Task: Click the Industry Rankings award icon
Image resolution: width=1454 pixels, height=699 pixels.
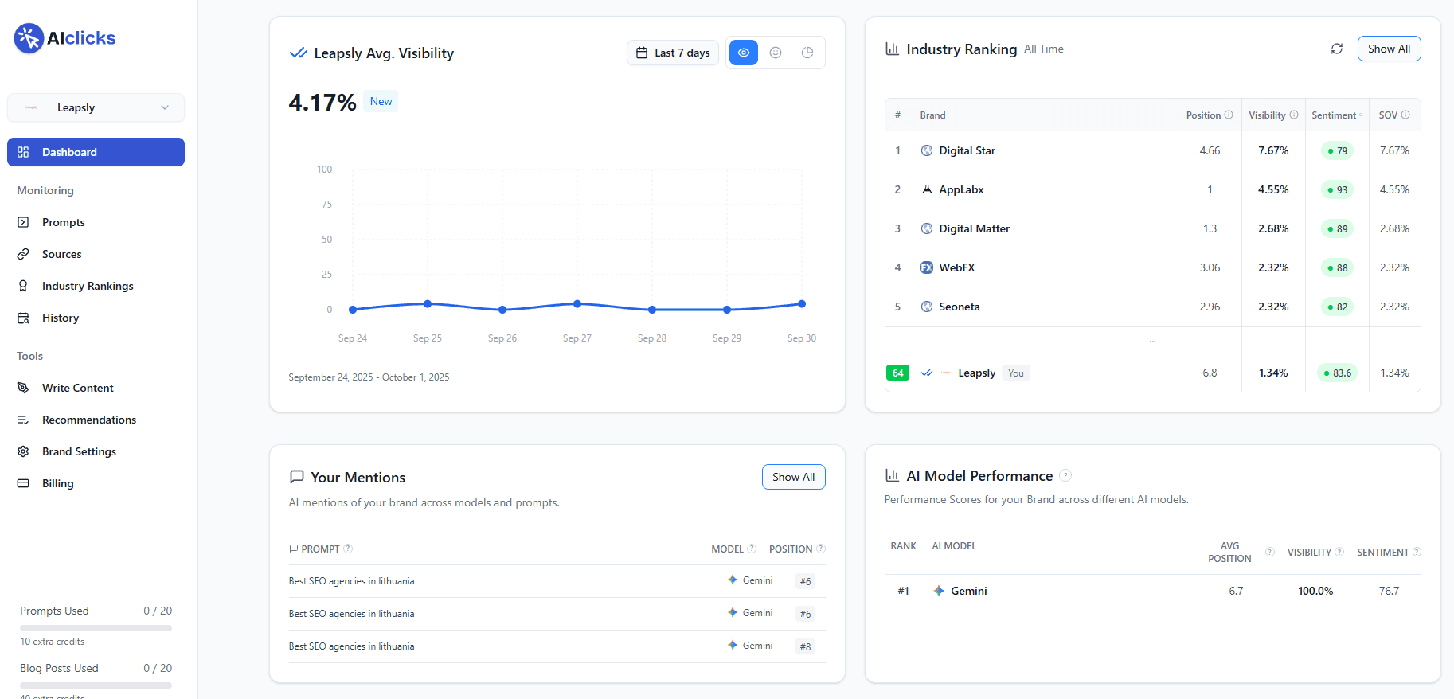Action: (23, 286)
